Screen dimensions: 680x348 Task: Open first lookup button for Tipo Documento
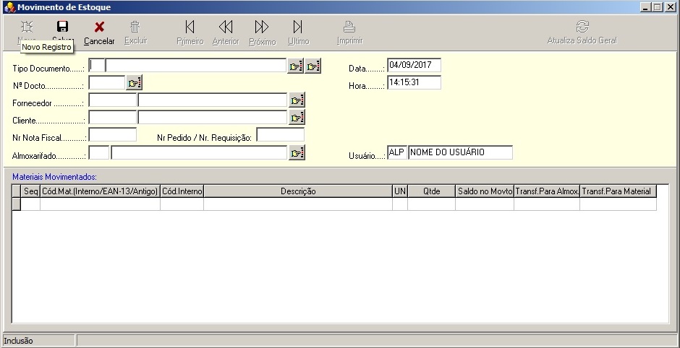[x=296, y=66]
